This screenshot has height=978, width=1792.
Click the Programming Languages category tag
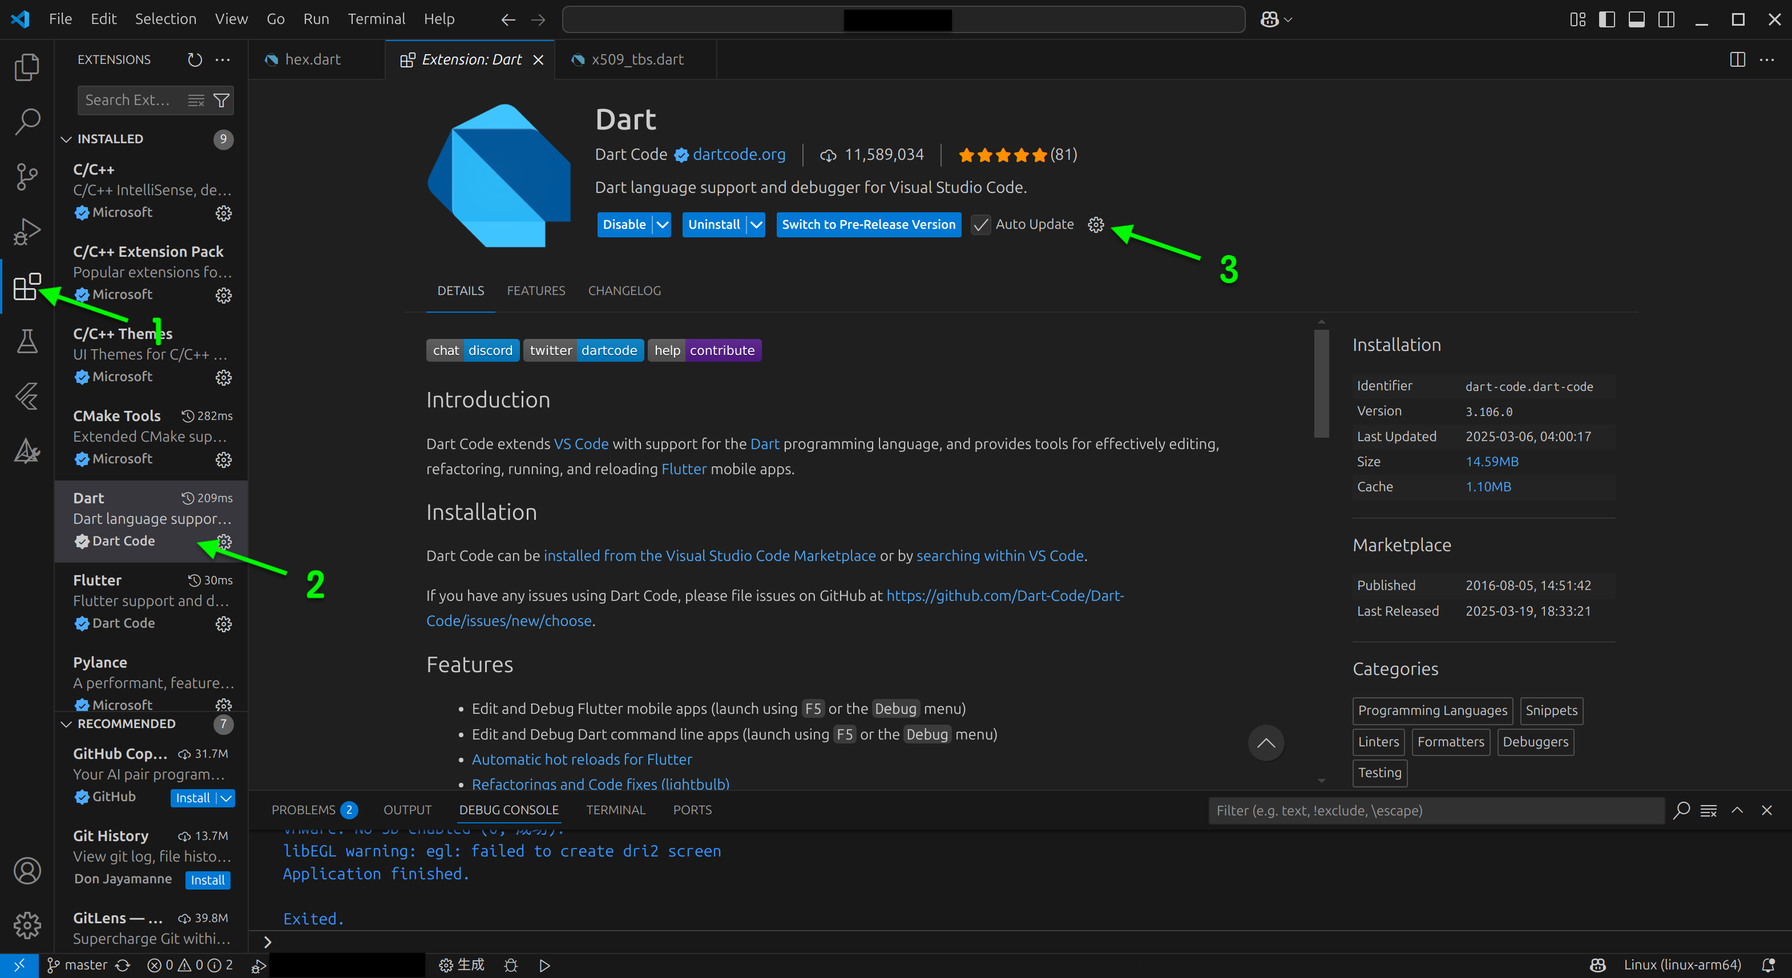(x=1432, y=711)
